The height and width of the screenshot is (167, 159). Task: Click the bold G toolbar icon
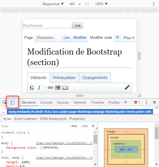(32, 88)
